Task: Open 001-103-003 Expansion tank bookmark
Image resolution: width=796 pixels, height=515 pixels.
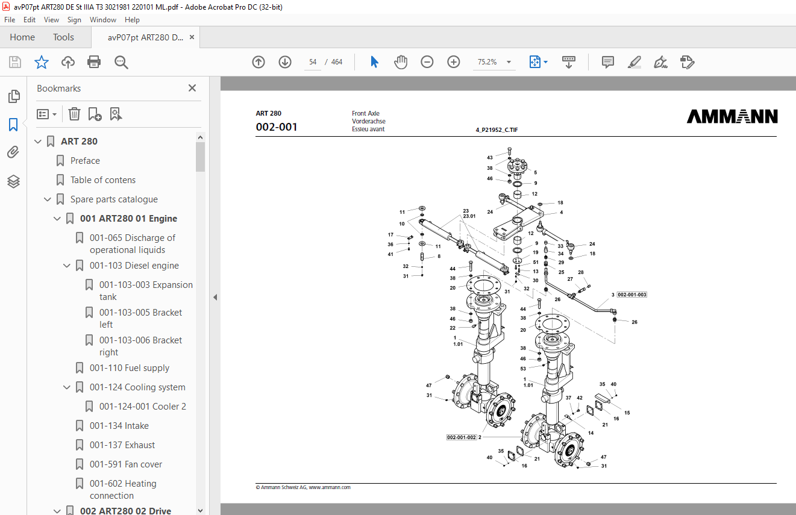Action: [146, 291]
